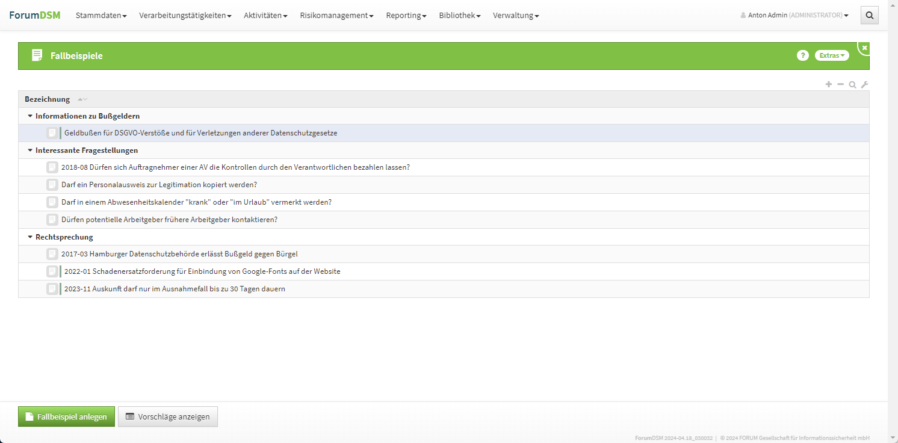Click the document icon beside the Google-Fonts entry
Viewport: 898px width, 443px height.
(52, 271)
